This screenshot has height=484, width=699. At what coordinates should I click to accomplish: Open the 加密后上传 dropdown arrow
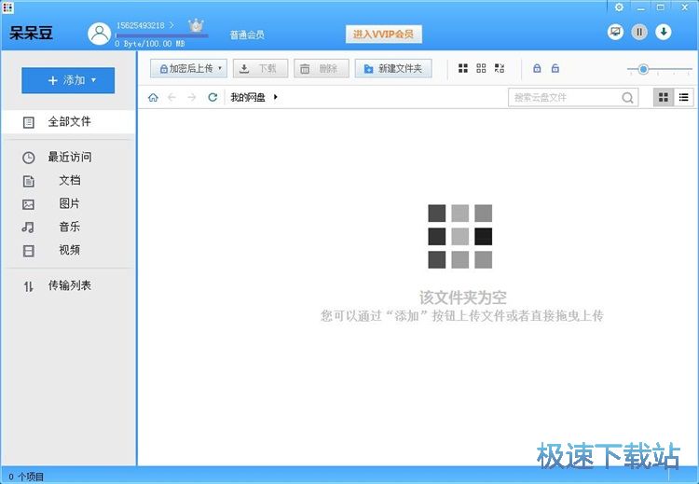(220, 68)
